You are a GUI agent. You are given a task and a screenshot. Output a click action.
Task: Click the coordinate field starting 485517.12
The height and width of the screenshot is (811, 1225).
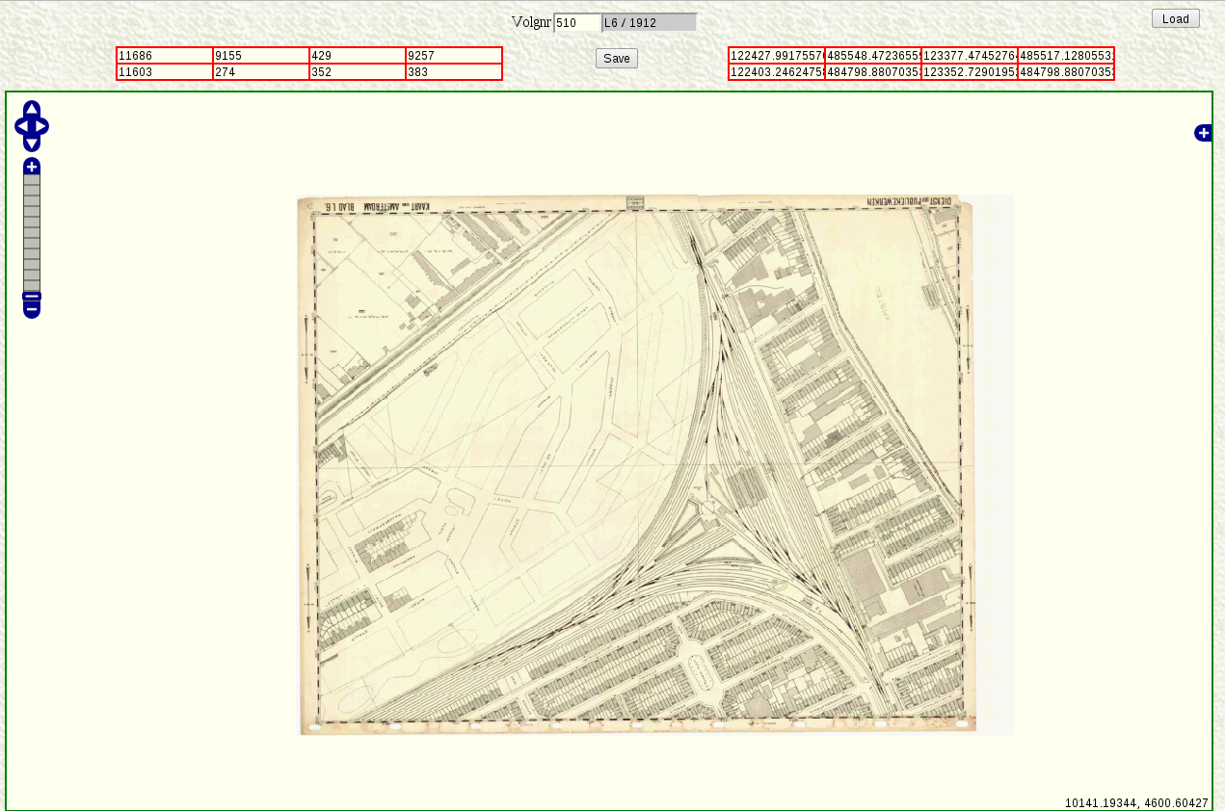tap(1066, 55)
